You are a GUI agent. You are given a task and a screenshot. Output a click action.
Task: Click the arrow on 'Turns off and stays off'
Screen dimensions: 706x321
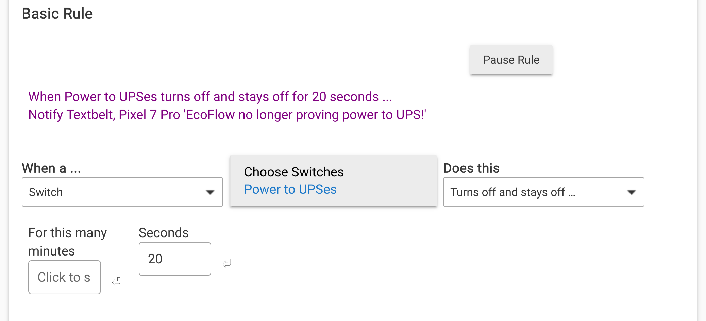point(632,192)
